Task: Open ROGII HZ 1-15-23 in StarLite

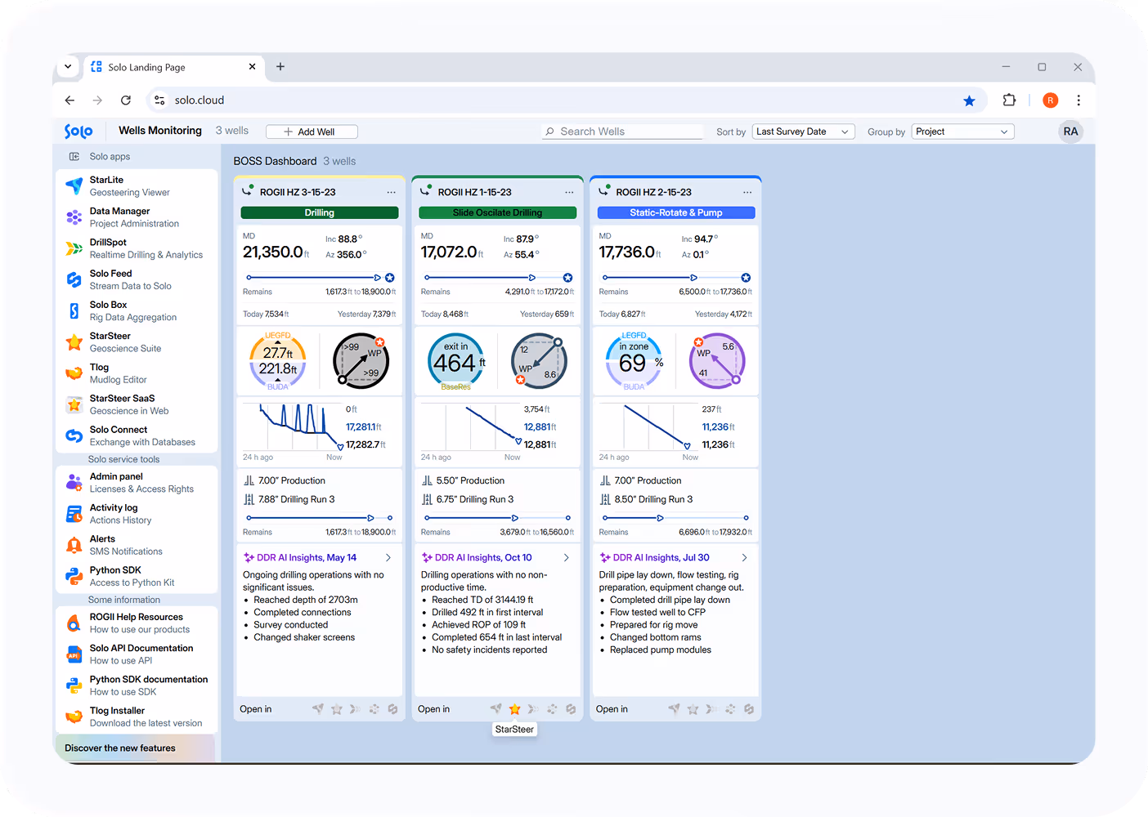Action: [x=496, y=709]
